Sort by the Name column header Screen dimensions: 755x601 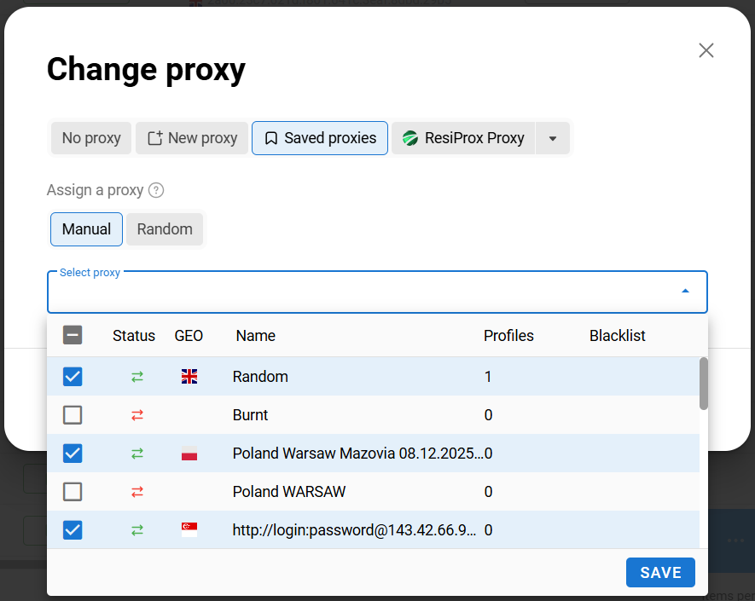pos(256,335)
